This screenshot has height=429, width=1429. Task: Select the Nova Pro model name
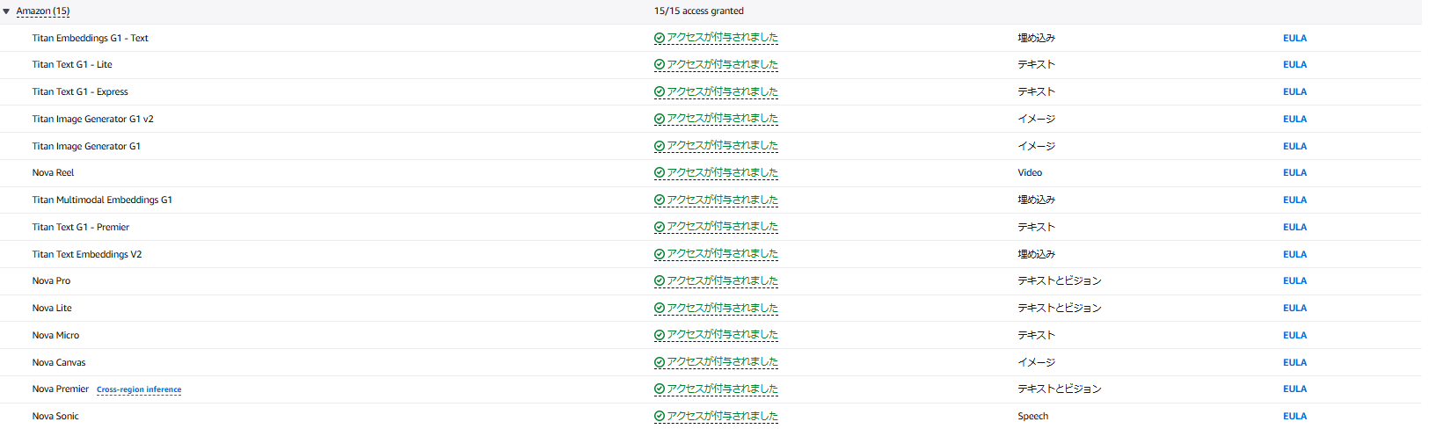[x=51, y=281]
